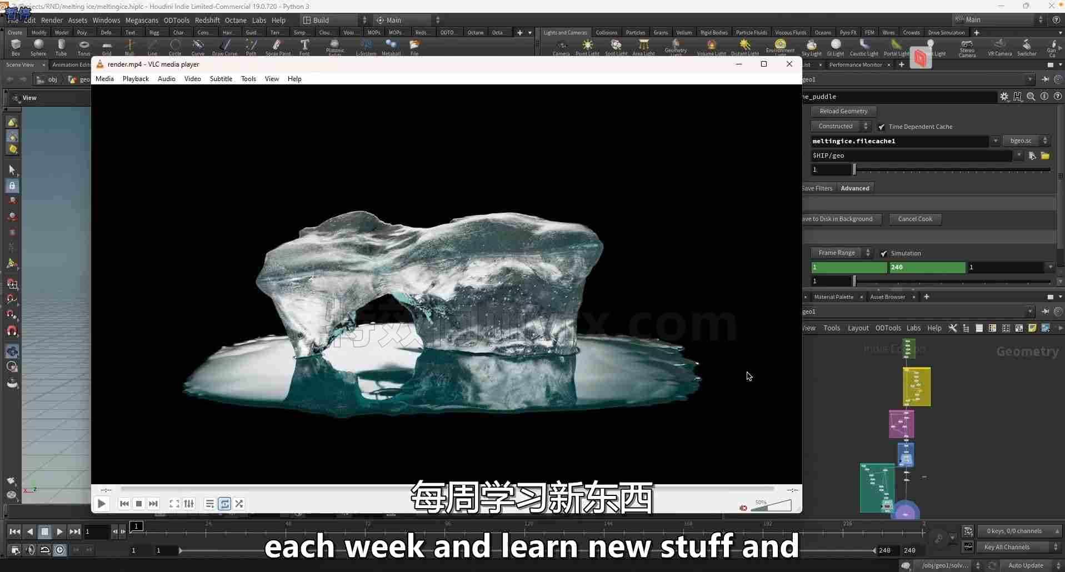Click Save to Disk in Background

pyautogui.click(x=841, y=219)
